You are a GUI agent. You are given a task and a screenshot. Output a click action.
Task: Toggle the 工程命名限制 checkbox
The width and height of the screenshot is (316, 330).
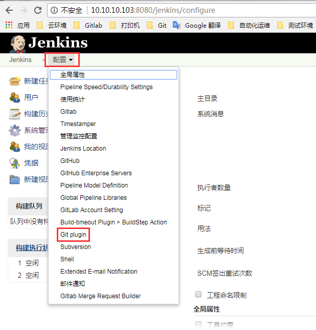click(198, 294)
